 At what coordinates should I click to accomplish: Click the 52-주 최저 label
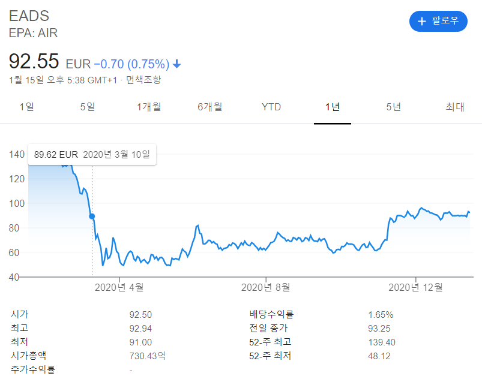[x=270, y=356]
